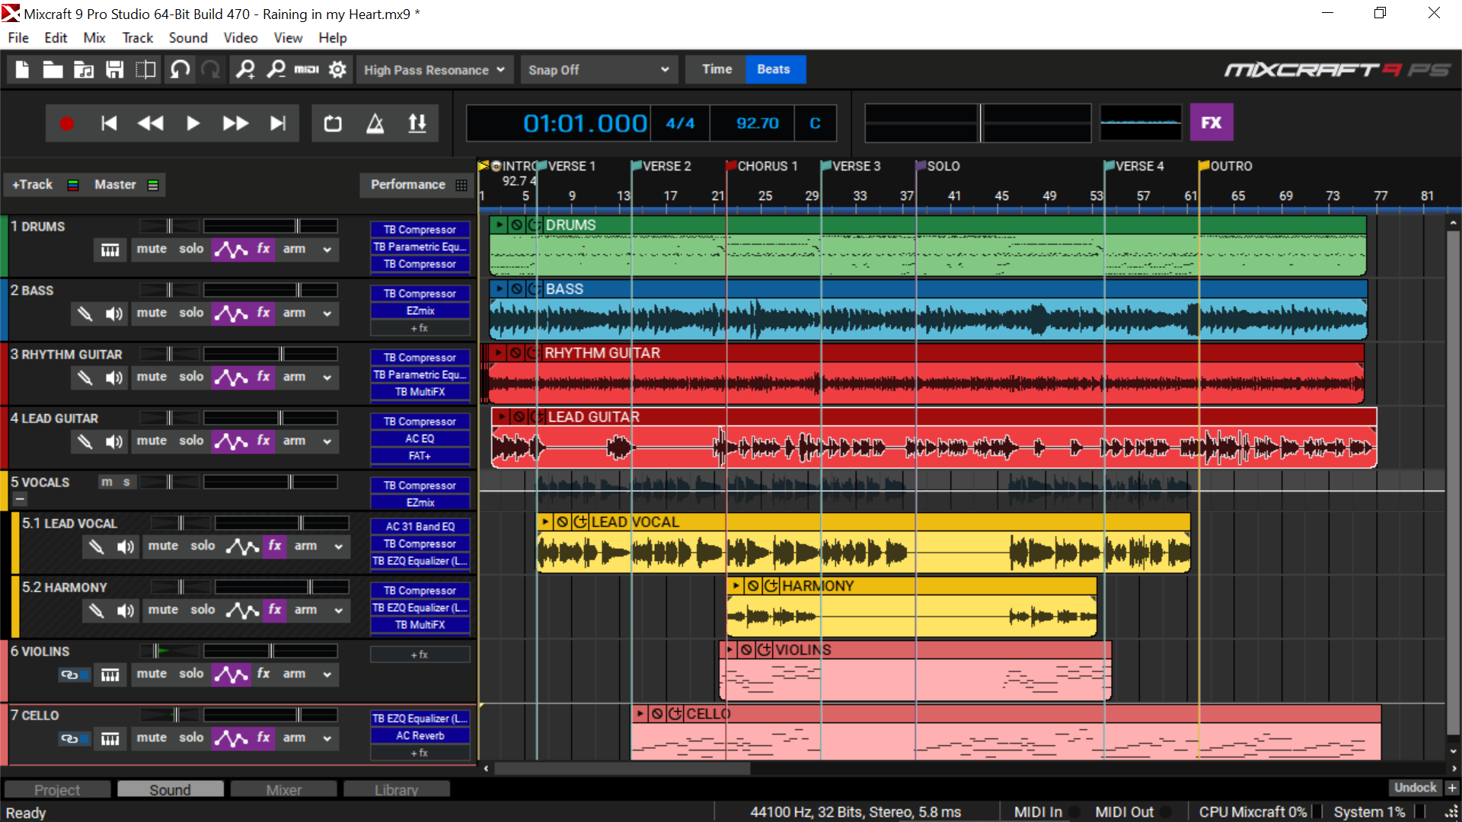Viewport: 1462px width, 822px height.
Task: Save the project with the floppy disk icon
Action: click(114, 70)
